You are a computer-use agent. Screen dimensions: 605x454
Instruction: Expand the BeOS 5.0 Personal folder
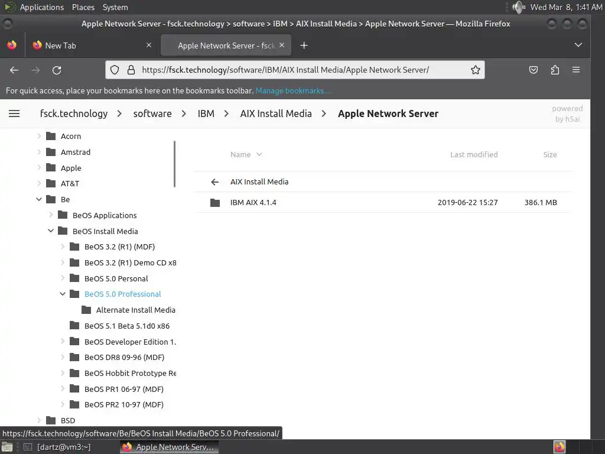63,278
